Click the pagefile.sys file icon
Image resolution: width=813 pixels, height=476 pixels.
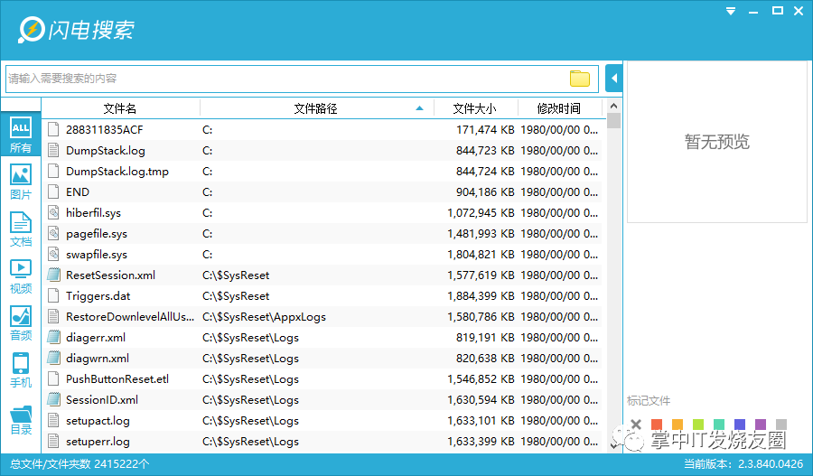coord(53,233)
